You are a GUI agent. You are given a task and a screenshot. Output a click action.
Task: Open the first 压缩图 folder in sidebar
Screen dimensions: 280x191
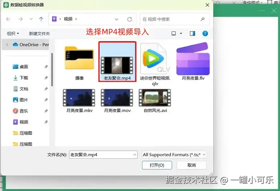click(22, 133)
